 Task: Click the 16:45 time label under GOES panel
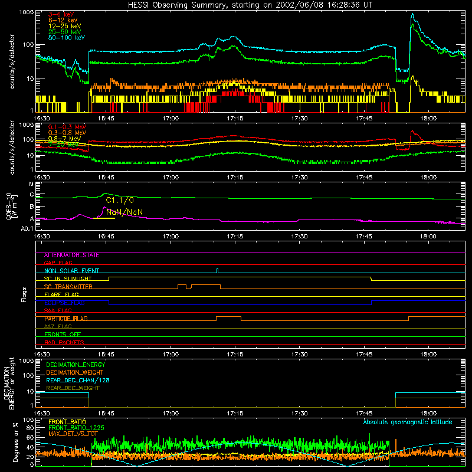(106, 237)
